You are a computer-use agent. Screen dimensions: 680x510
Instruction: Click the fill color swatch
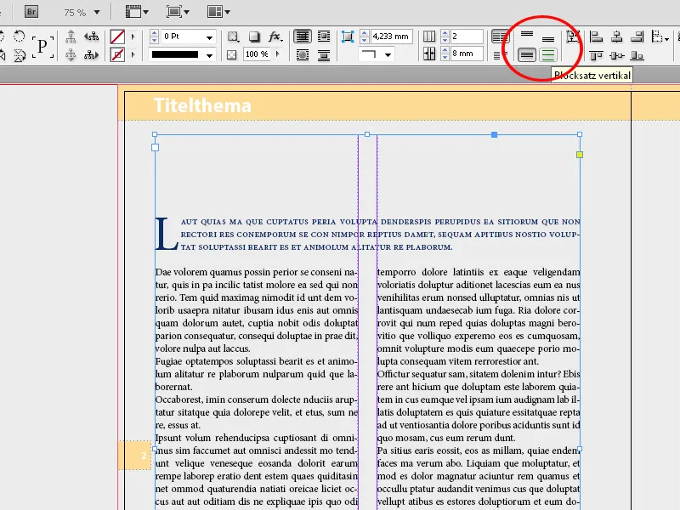pos(117,37)
